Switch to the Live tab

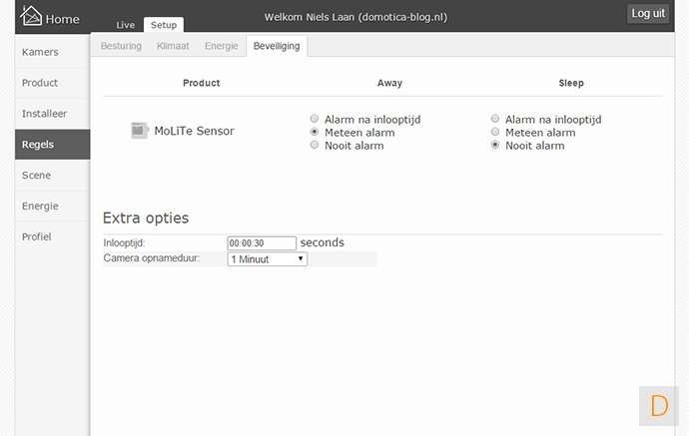point(126,25)
